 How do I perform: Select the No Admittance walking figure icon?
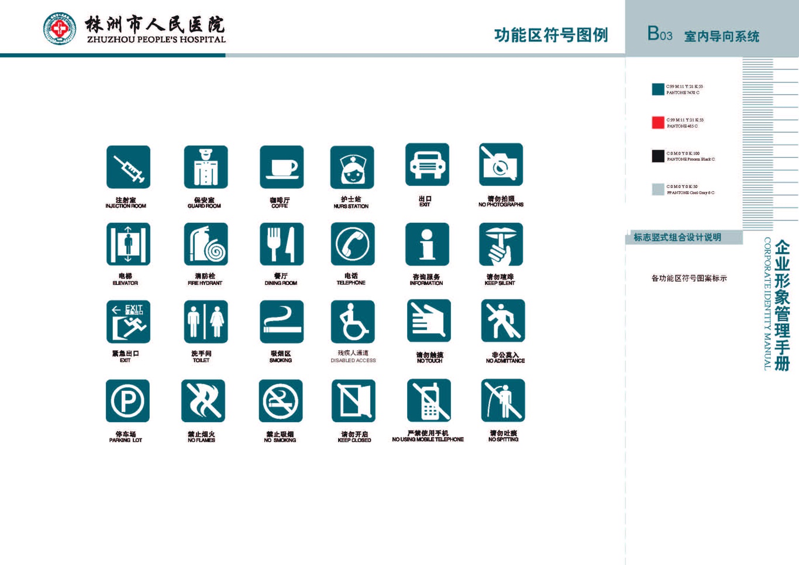coord(503,321)
